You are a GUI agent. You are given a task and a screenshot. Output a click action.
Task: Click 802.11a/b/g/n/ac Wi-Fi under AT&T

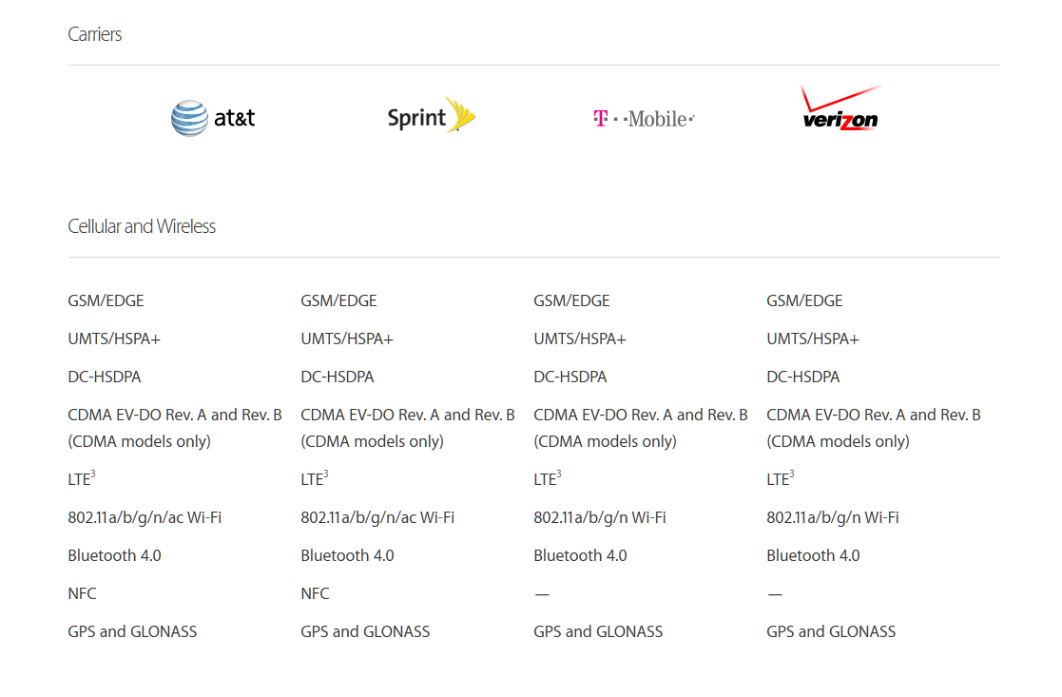(x=145, y=517)
